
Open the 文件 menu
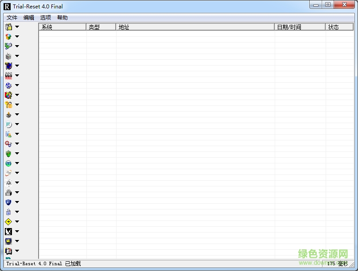pos(11,17)
